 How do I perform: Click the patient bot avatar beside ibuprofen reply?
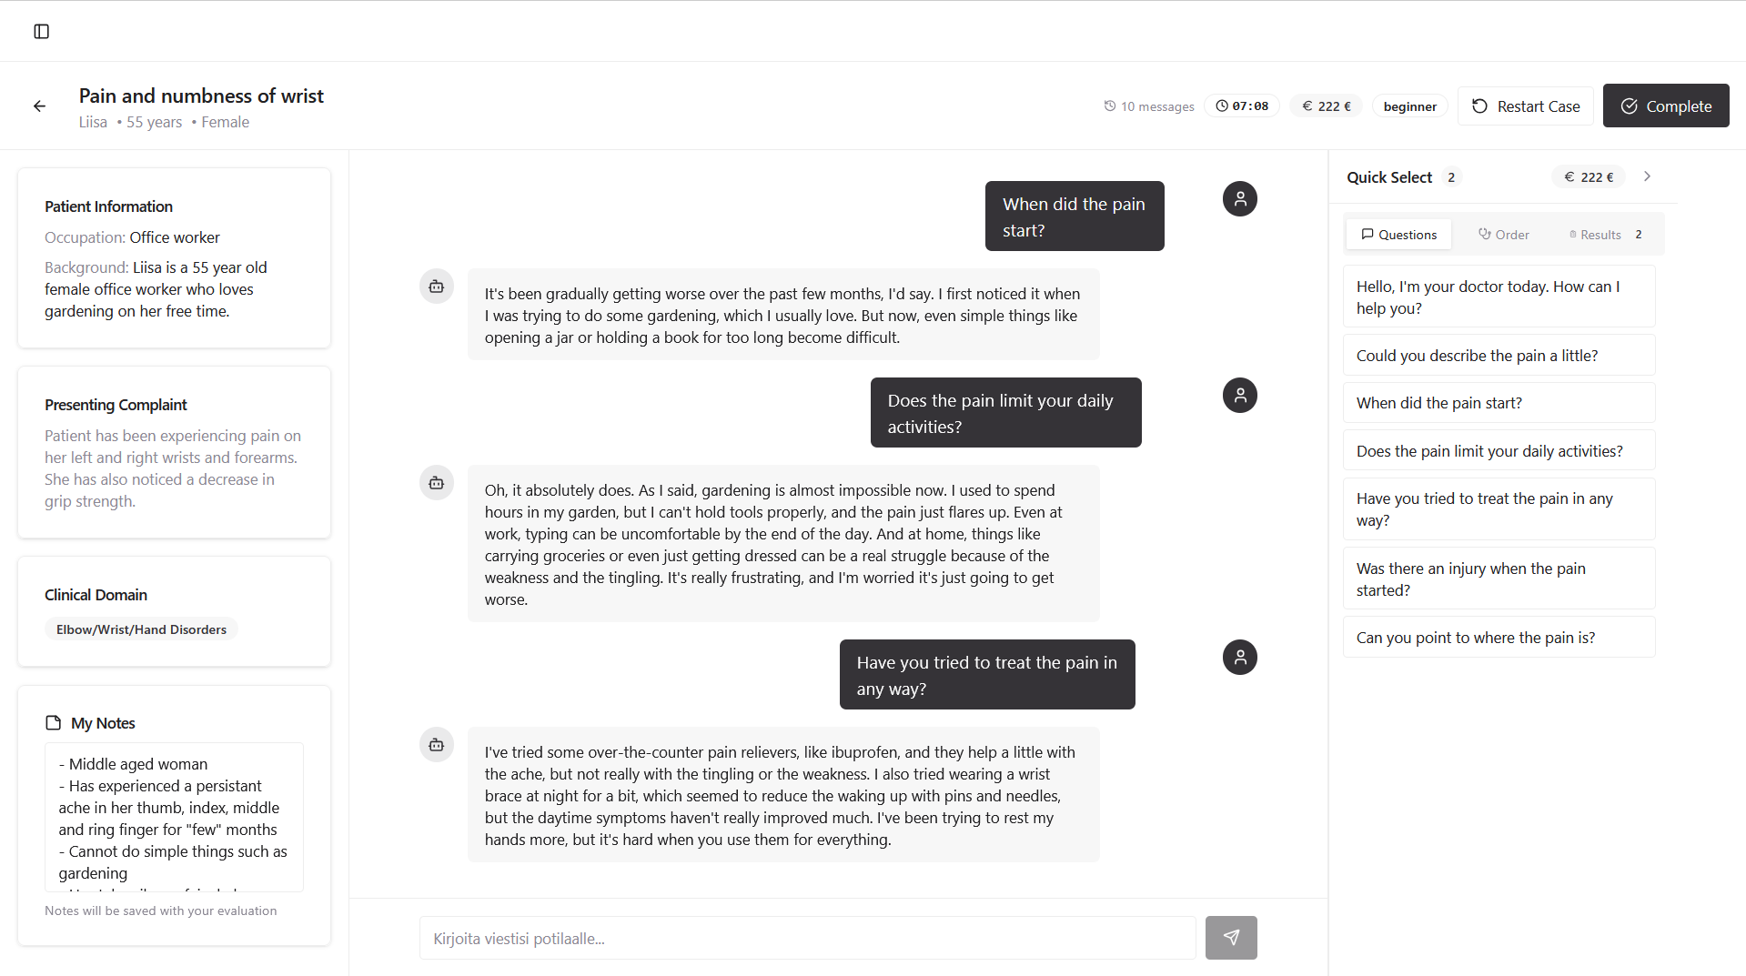(x=437, y=745)
